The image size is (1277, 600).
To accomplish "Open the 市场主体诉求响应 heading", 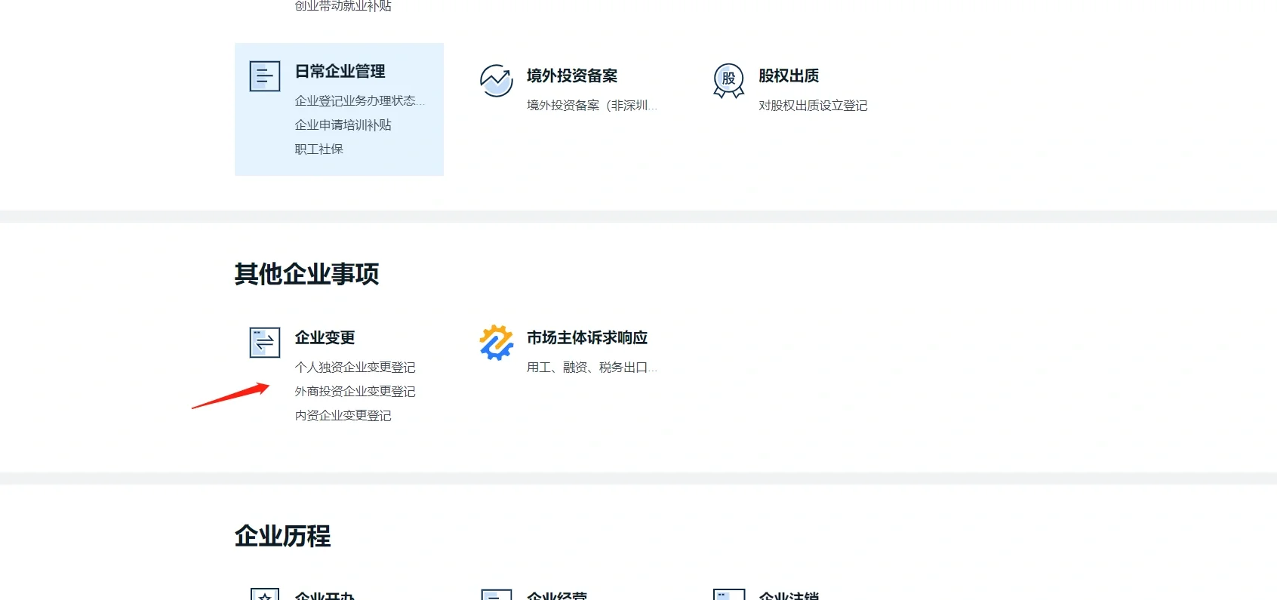I will tap(586, 338).
